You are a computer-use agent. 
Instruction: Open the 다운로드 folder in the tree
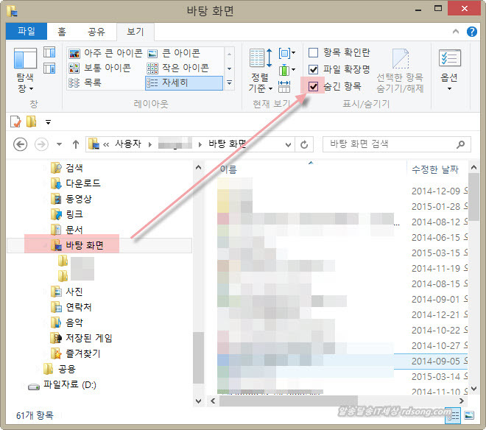point(82,183)
